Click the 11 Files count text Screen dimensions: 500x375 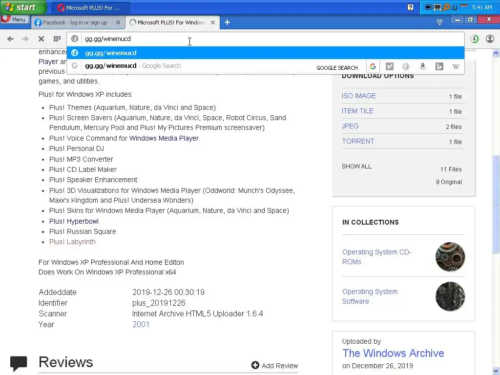coord(451,169)
